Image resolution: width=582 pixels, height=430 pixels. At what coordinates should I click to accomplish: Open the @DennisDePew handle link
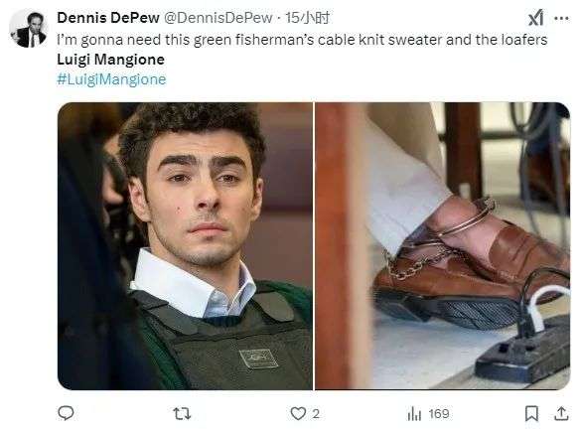tap(218, 18)
